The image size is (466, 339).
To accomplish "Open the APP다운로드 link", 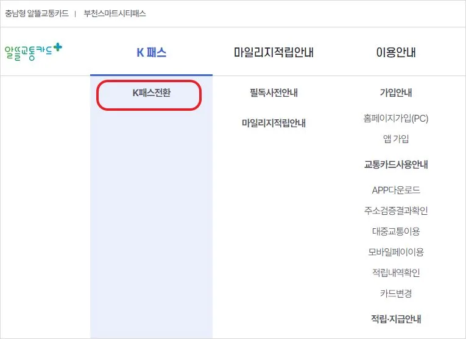I will [395, 190].
